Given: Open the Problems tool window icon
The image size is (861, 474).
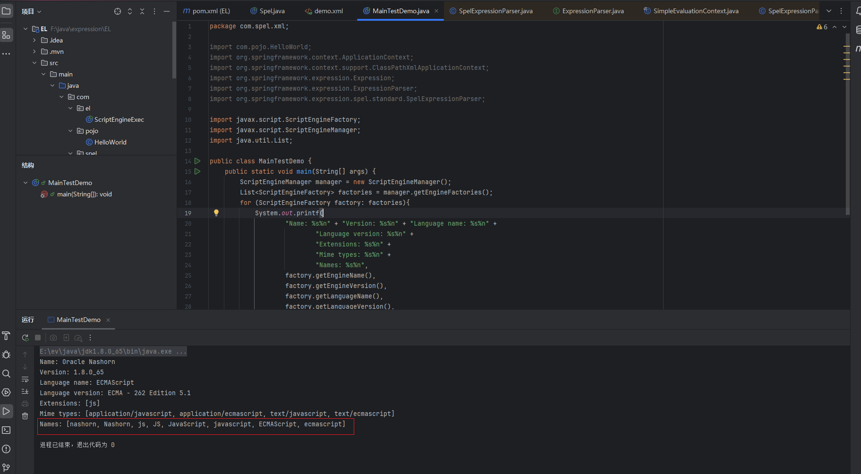Looking at the screenshot, I should [x=6, y=449].
